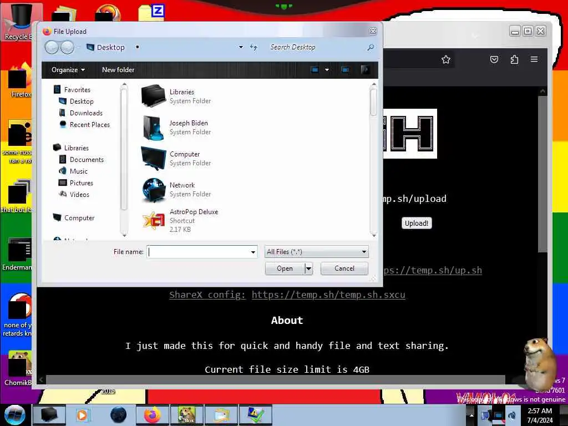Expand the view options dropdown arrow
568x426 pixels.
point(327,69)
